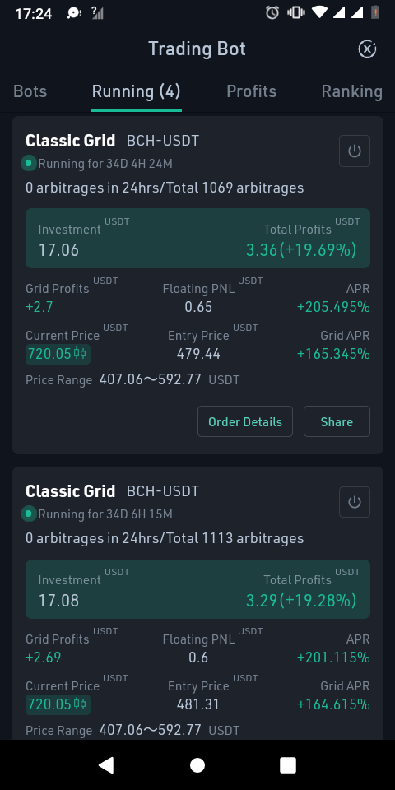Tap Android recent apps square button
Viewport: 395px width, 790px height.
(288, 765)
